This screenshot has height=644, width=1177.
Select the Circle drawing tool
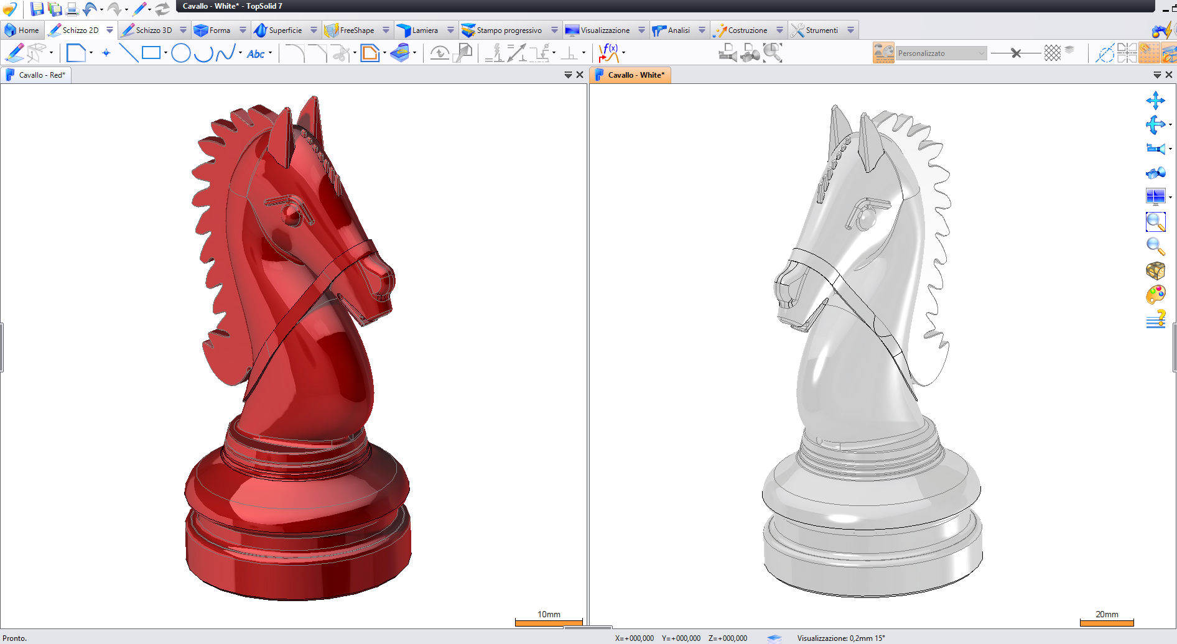click(x=180, y=53)
